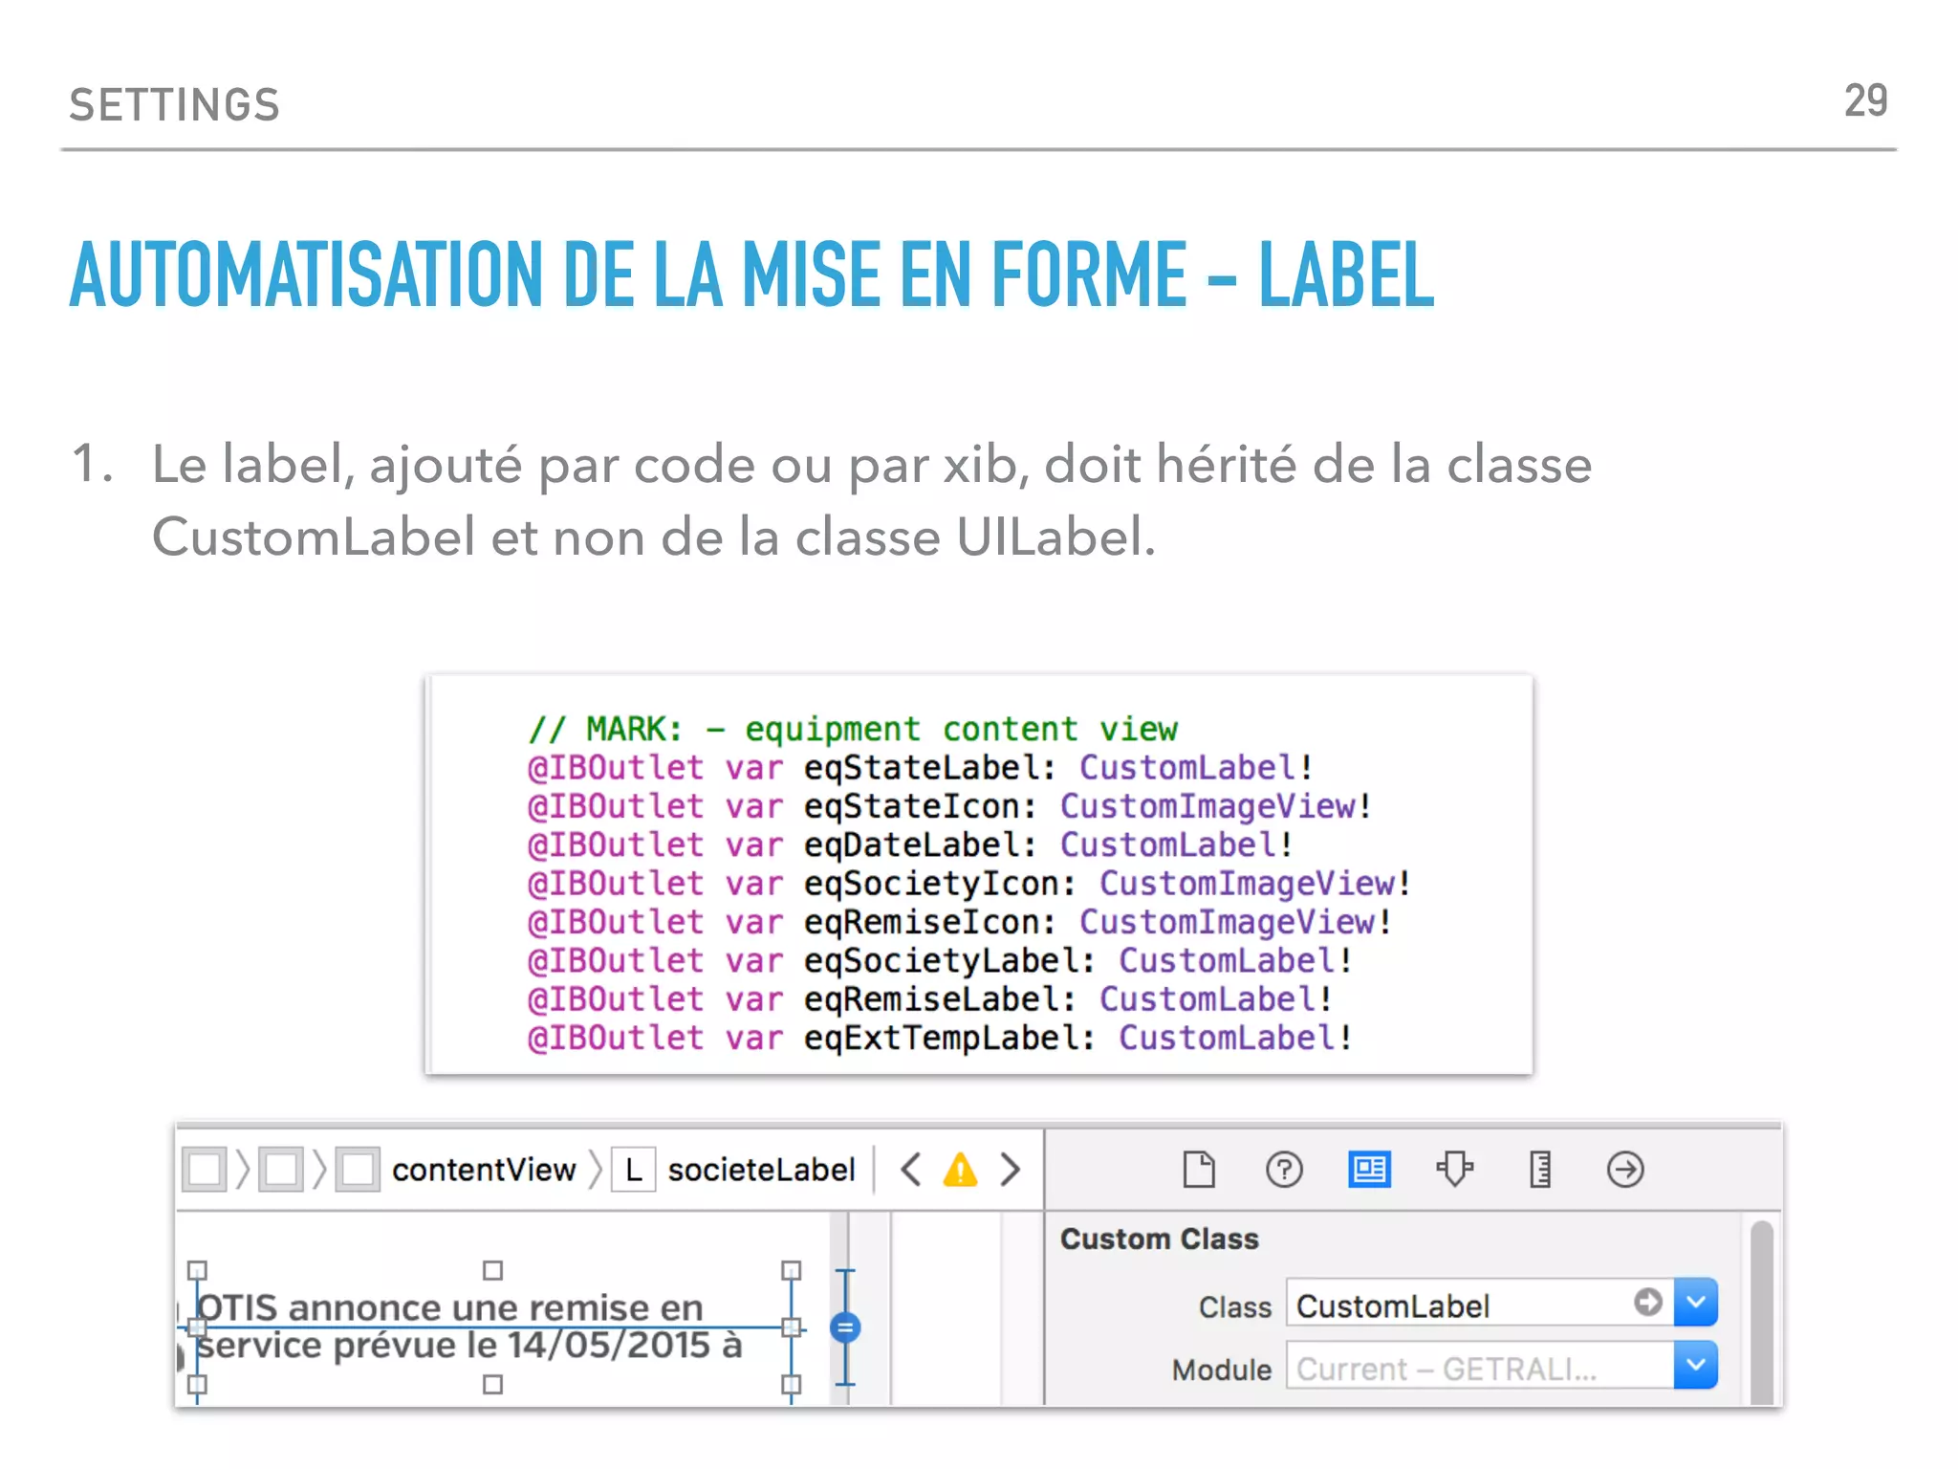Click the eqRemiseLabel outlet code line
The height and width of the screenshot is (1469, 1958).
(x=930, y=998)
